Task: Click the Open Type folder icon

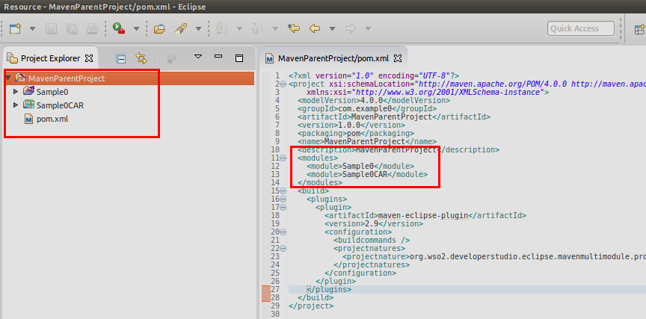Action: pyautogui.click(x=159, y=29)
